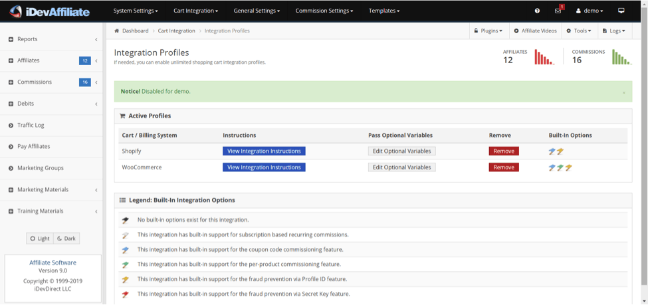Open the mail envelope notification icon
This screenshot has height=305, width=648.
[x=558, y=11]
